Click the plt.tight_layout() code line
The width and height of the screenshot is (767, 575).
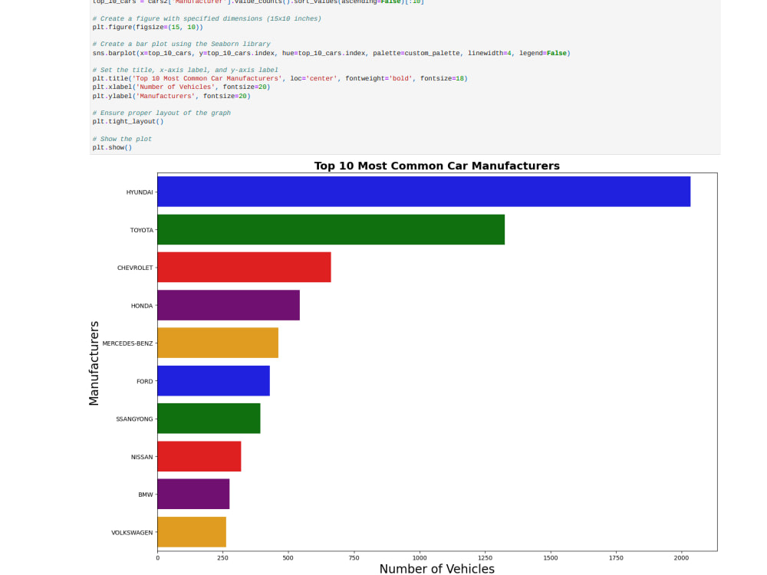(x=127, y=121)
